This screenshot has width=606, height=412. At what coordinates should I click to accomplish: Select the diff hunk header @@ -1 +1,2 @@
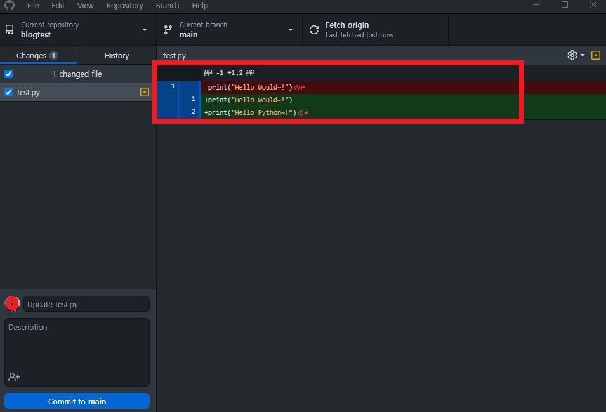[x=229, y=72]
